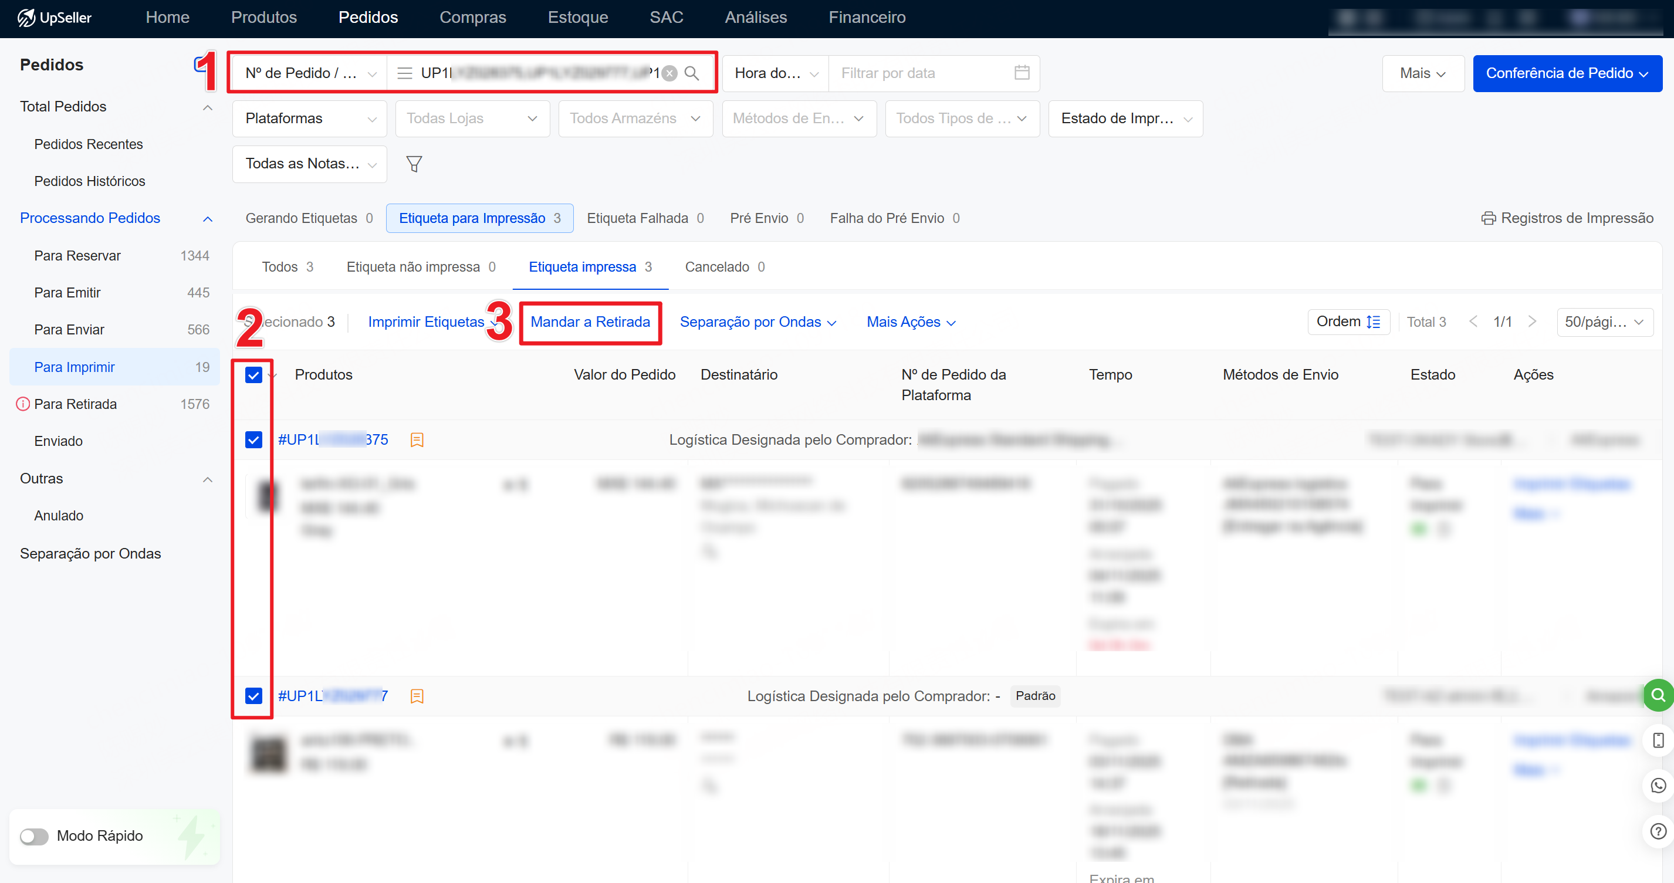This screenshot has width=1674, height=883.
Task: Click Mandar a Retirada
Action: click(x=590, y=322)
